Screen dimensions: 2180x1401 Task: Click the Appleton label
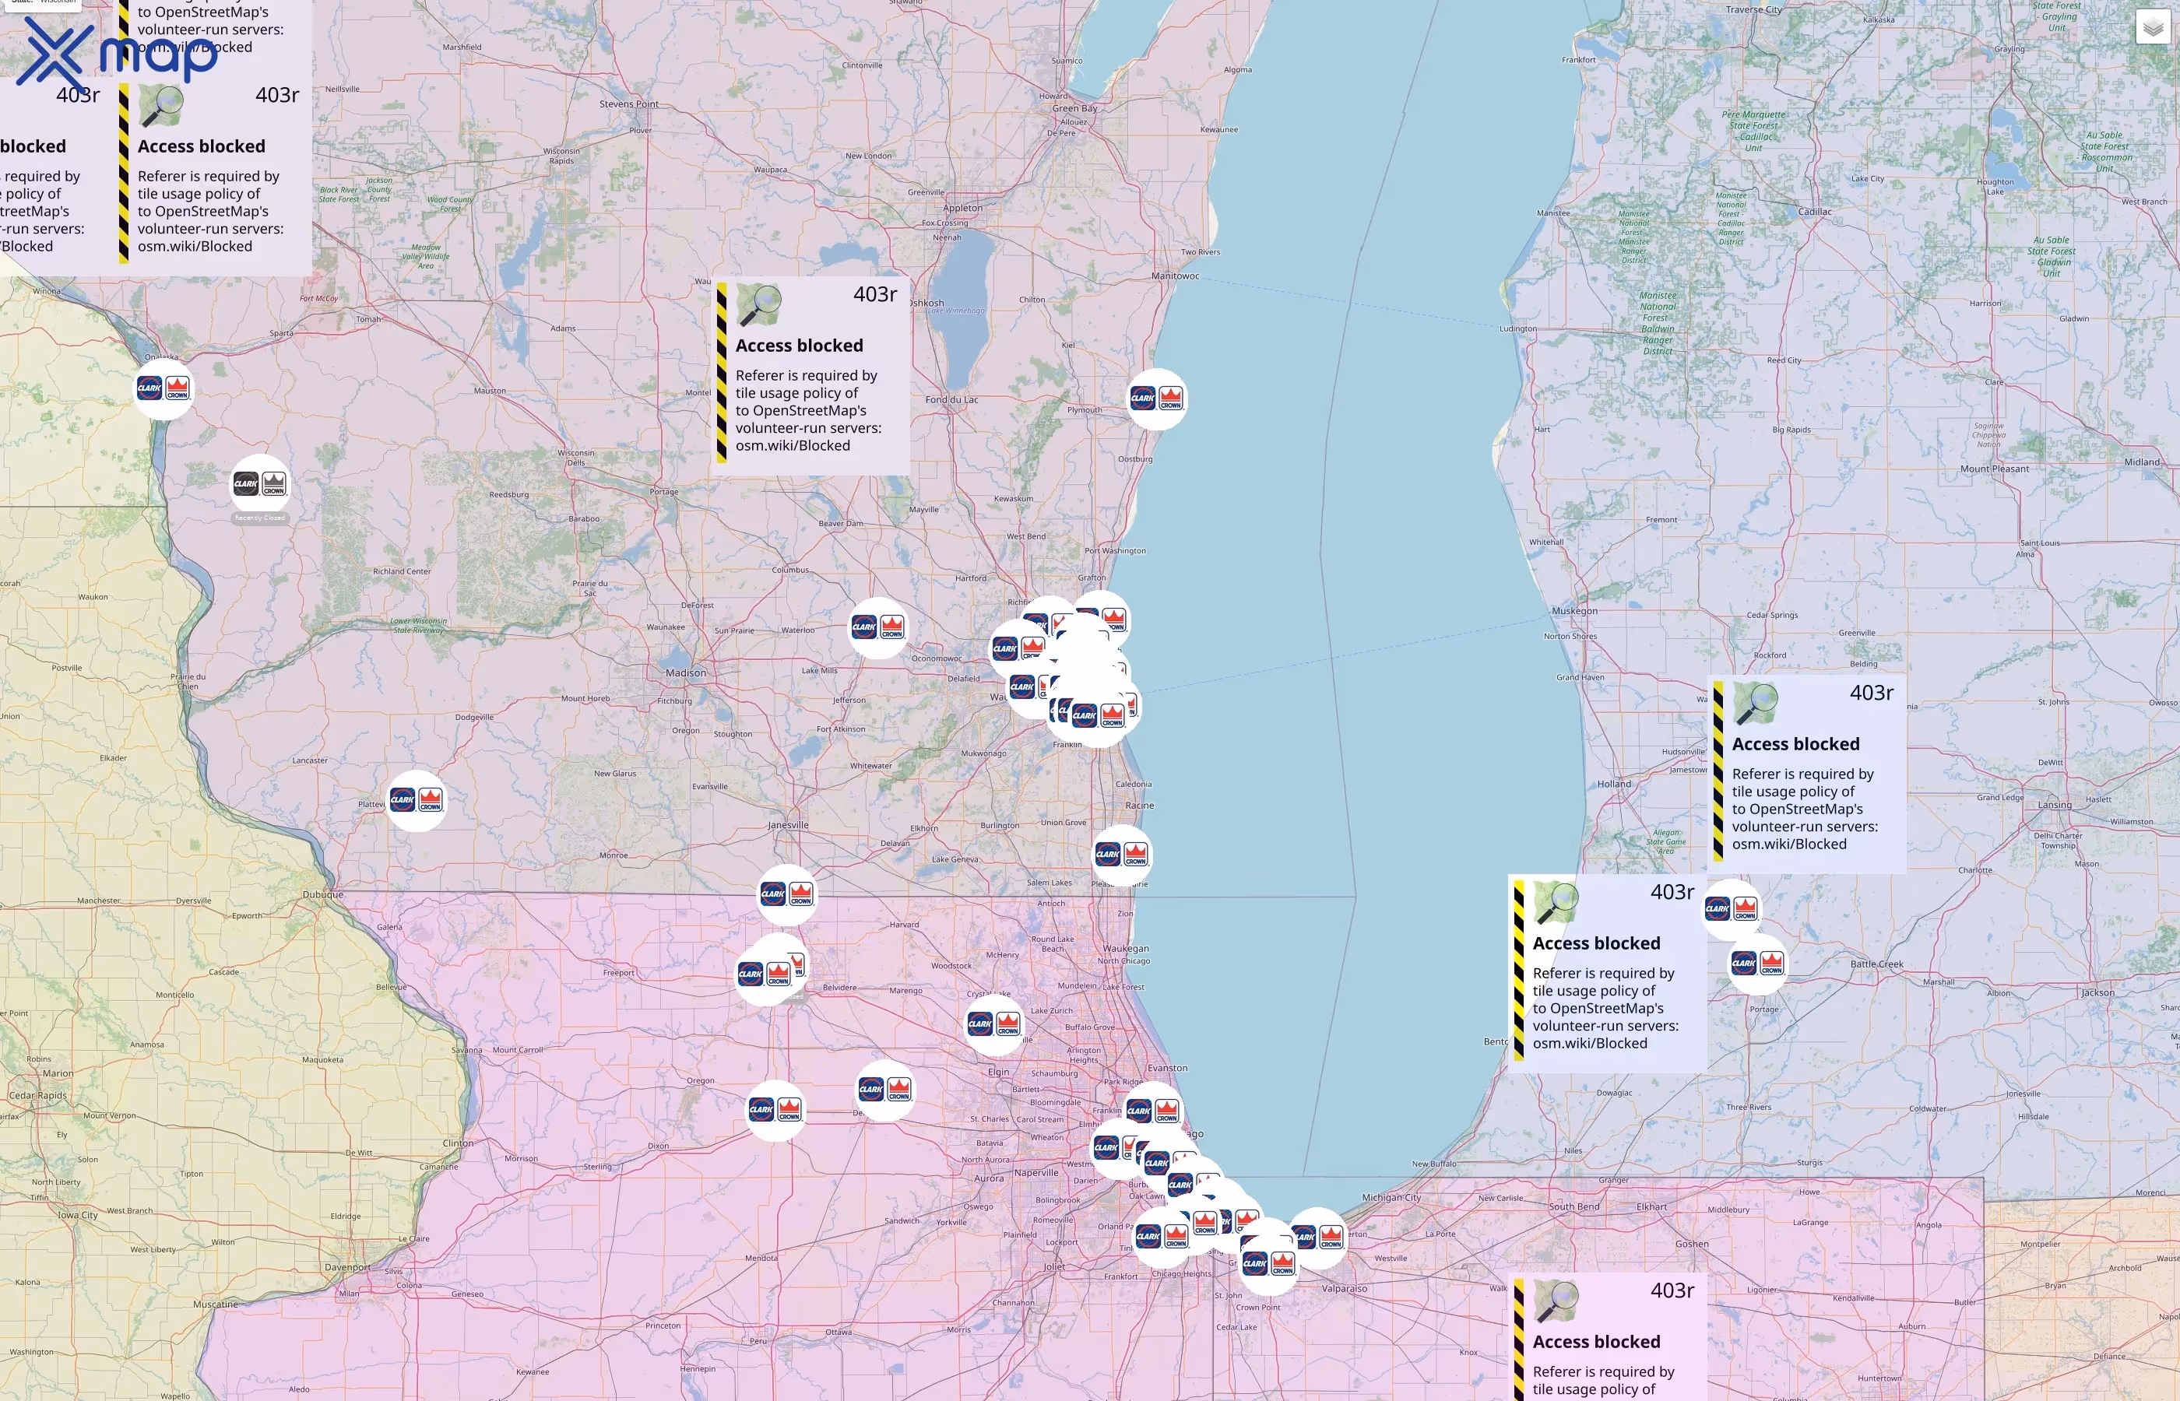962,209
